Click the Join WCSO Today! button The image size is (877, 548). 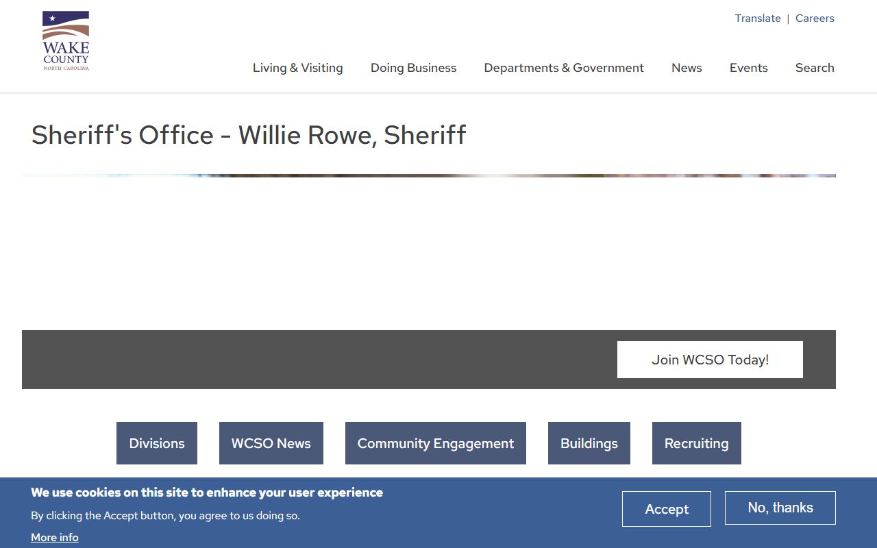(x=710, y=360)
